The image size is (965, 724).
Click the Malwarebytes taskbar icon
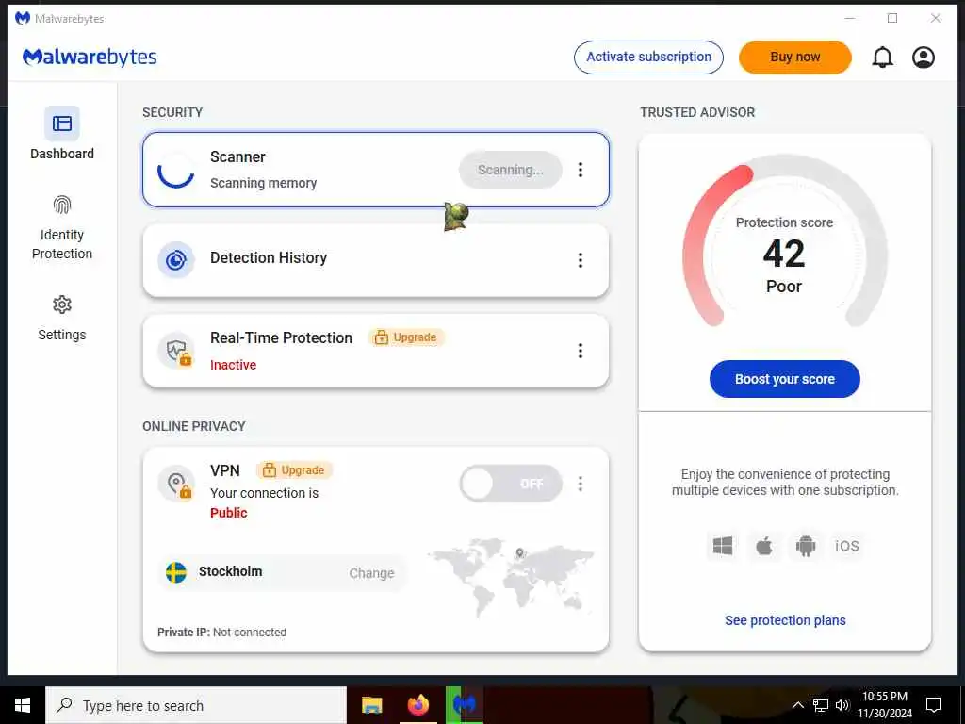(464, 705)
